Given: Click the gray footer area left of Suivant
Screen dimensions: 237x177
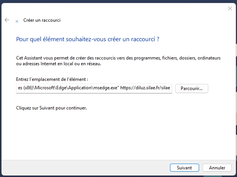Looking at the screenshot, I should (x=84, y=167).
